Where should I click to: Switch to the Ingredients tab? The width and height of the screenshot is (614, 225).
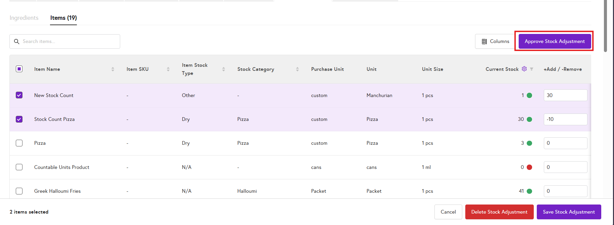24,18
